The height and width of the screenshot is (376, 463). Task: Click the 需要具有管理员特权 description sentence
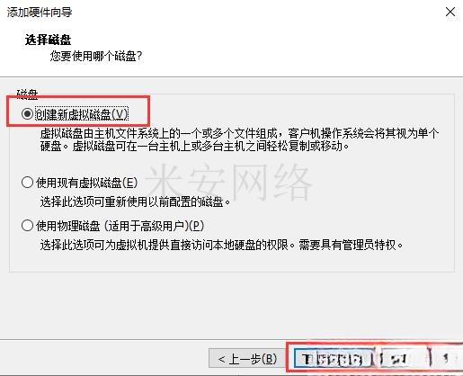click(x=351, y=245)
